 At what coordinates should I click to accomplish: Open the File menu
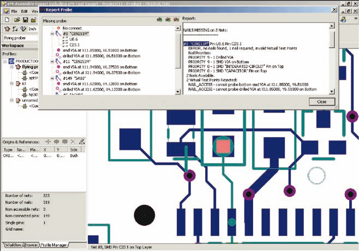[15, 10]
